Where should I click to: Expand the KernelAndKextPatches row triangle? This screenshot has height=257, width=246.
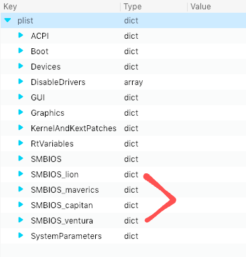[21, 128]
